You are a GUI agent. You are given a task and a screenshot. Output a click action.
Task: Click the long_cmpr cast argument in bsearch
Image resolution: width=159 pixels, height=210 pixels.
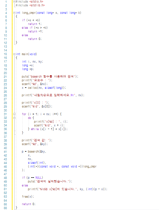(x=62, y=167)
